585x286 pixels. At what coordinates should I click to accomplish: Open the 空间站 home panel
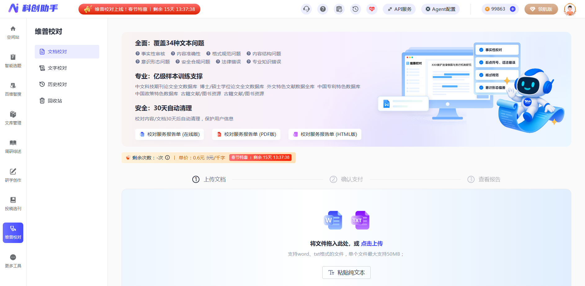pos(13,32)
